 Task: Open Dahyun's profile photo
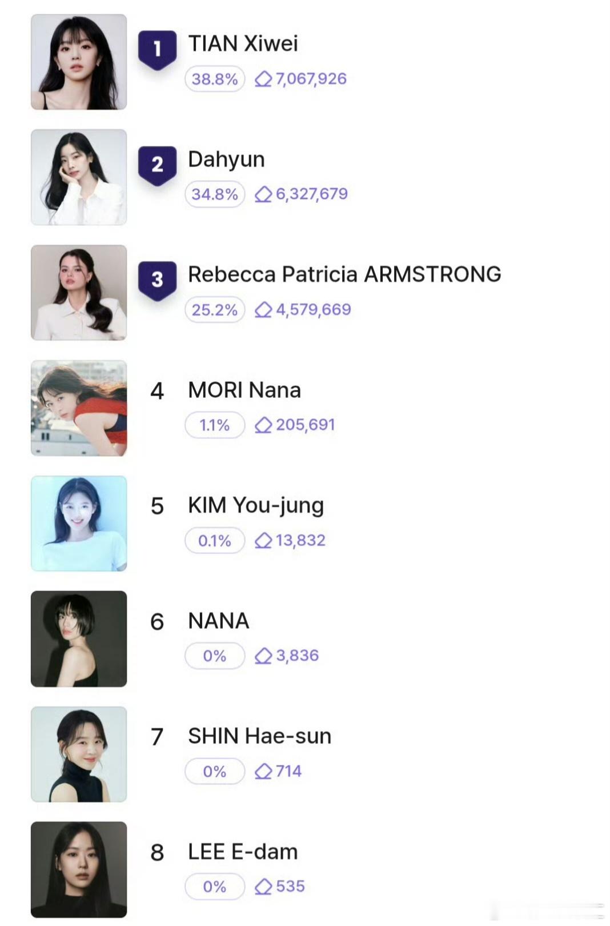click(x=79, y=177)
